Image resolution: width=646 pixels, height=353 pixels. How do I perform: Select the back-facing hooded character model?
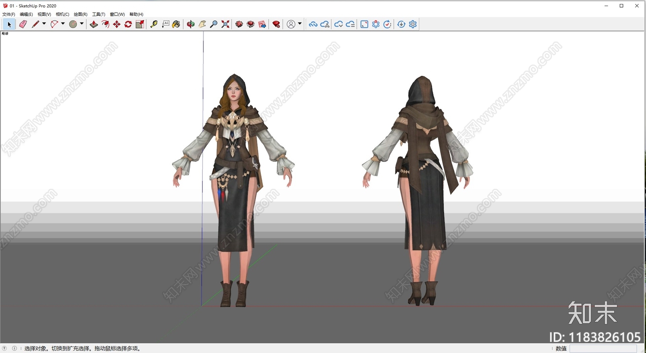[418, 190]
